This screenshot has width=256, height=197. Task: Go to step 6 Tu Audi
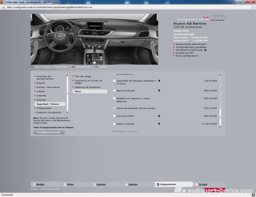pos(203,184)
